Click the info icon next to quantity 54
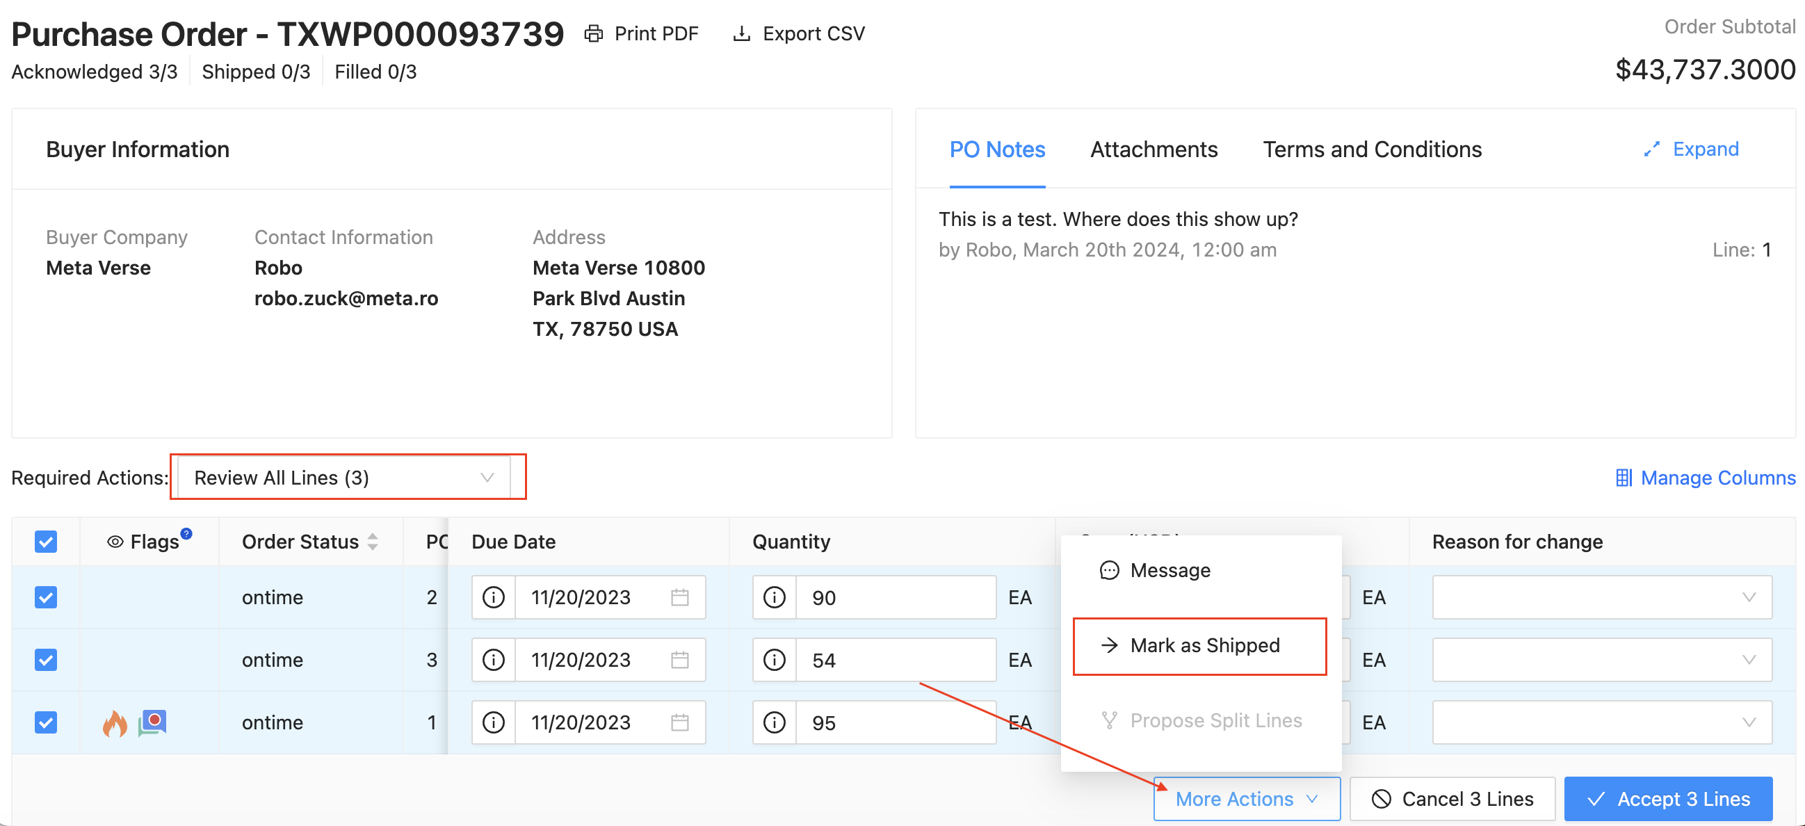Image resolution: width=1805 pixels, height=826 pixels. tap(774, 659)
